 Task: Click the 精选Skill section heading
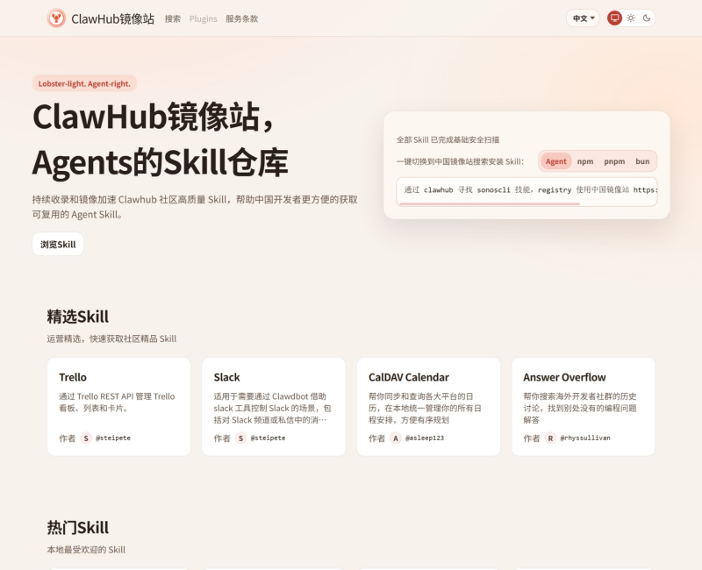tap(78, 317)
